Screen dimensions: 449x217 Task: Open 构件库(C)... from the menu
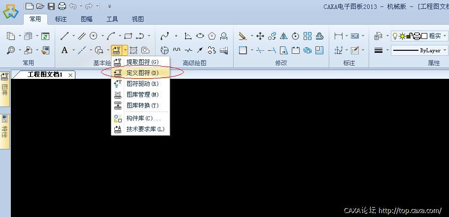[x=140, y=118]
